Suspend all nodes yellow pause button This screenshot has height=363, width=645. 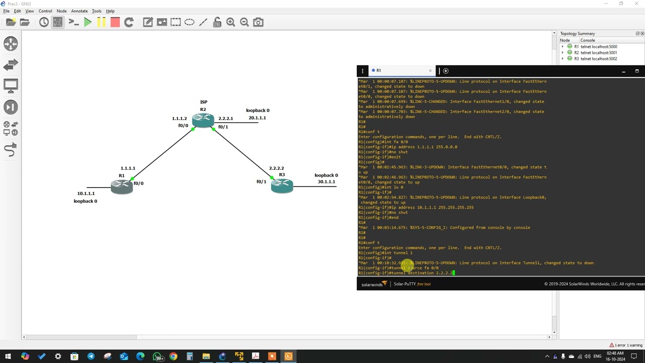[x=101, y=22]
